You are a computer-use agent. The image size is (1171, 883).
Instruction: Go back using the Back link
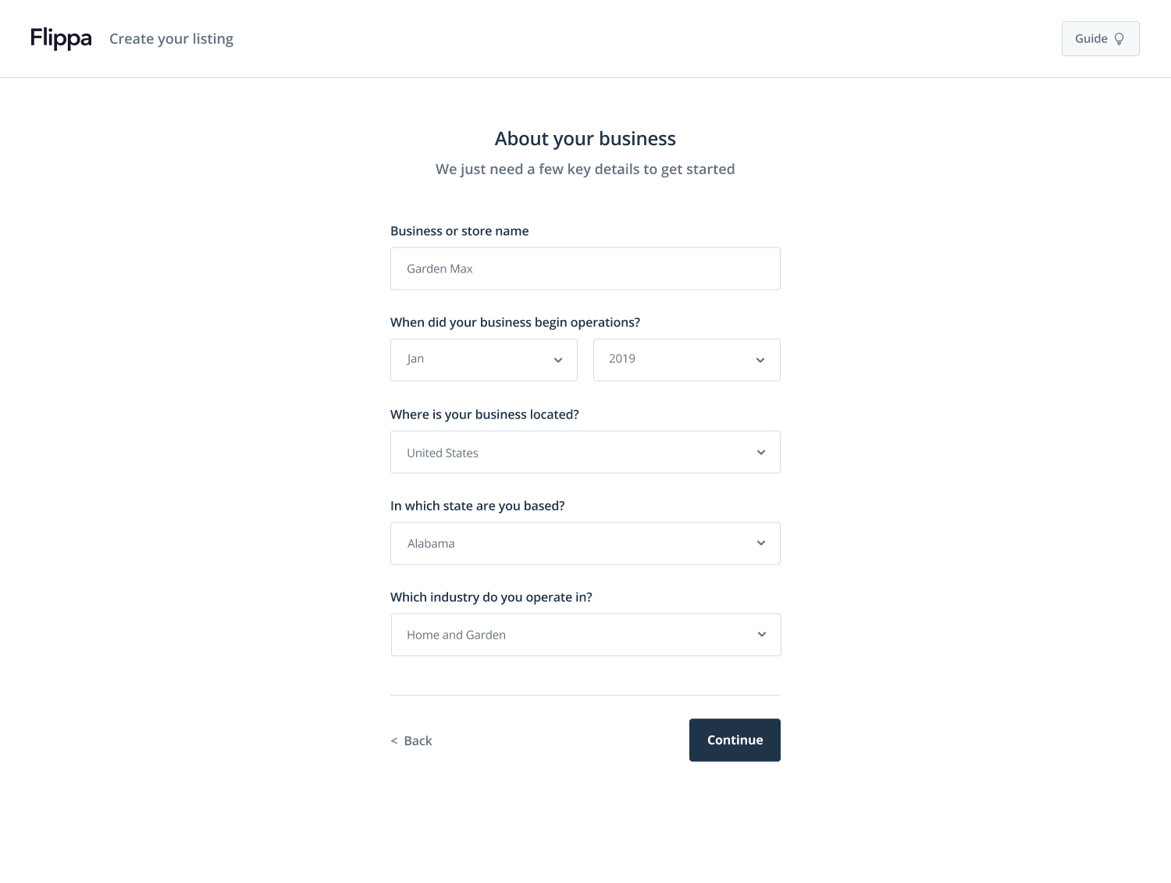click(418, 741)
